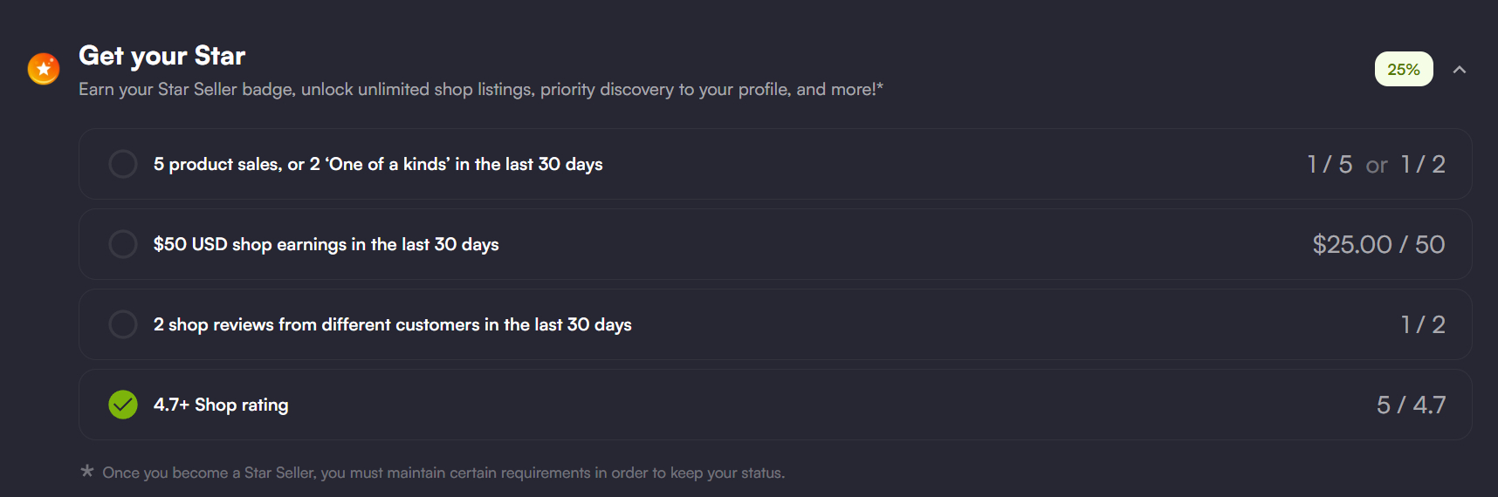This screenshot has width=1498, height=497.
Task: Select the 5 product sales requirement label
Action: tap(377, 164)
